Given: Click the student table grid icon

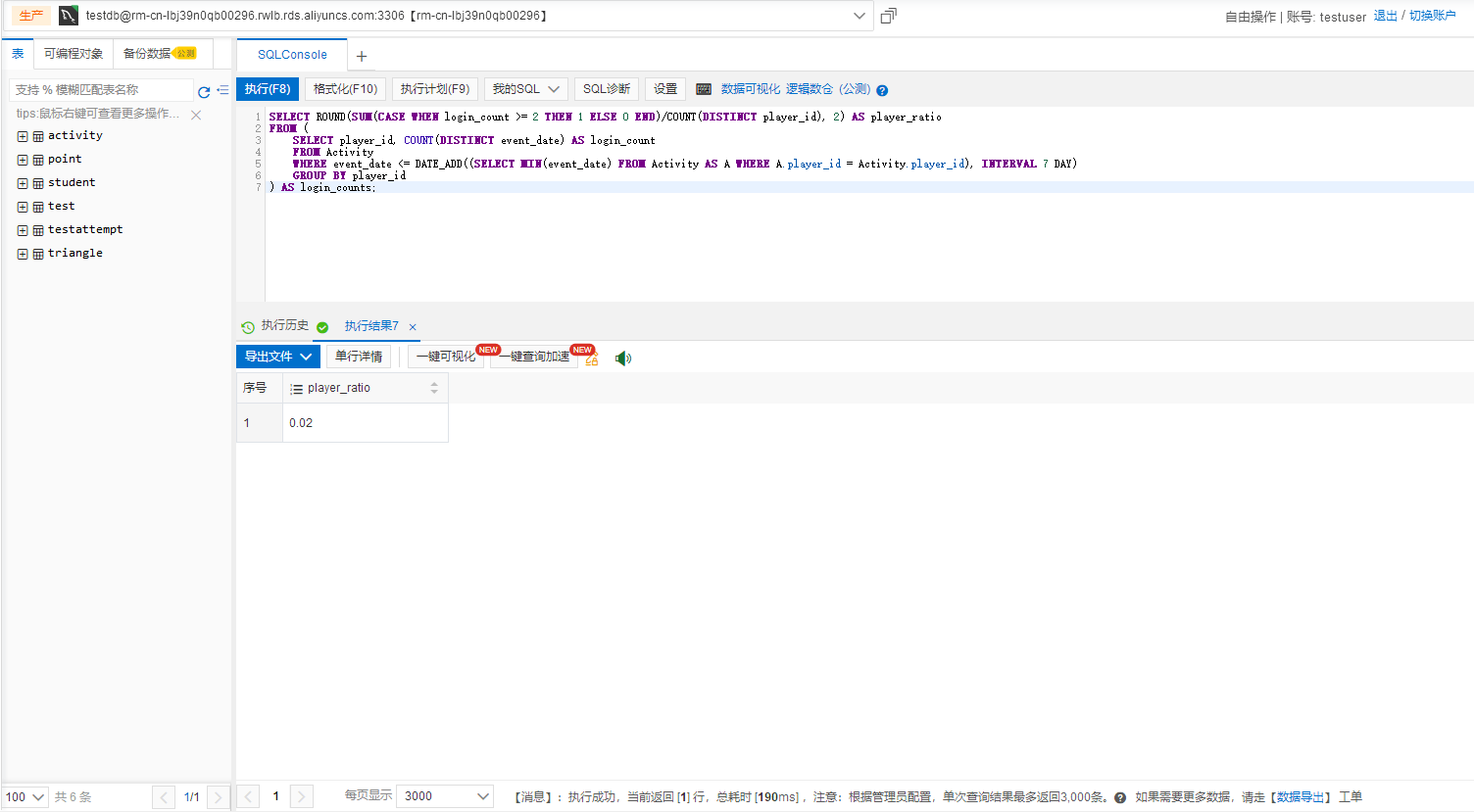Looking at the screenshot, I should coord(38,183).
